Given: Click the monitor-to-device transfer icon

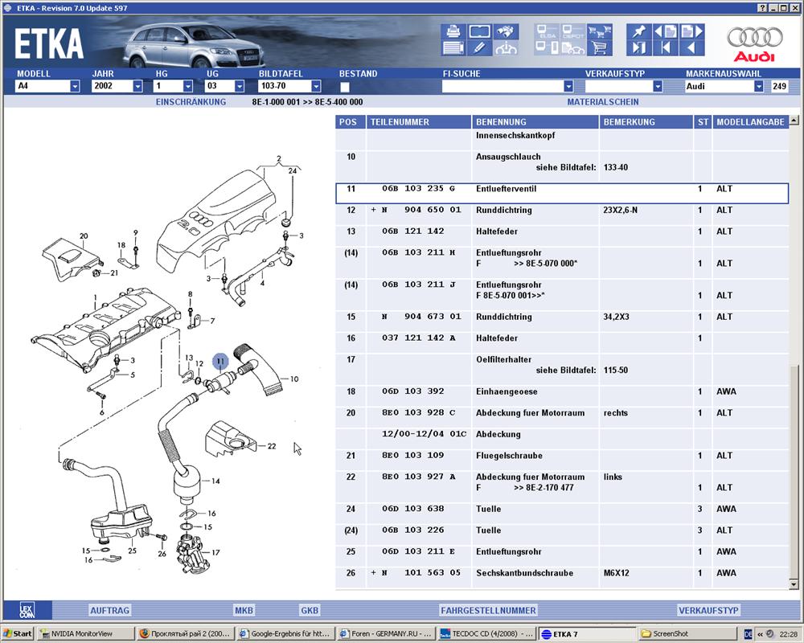Looking at the screenshot, I should coord(547,48).
